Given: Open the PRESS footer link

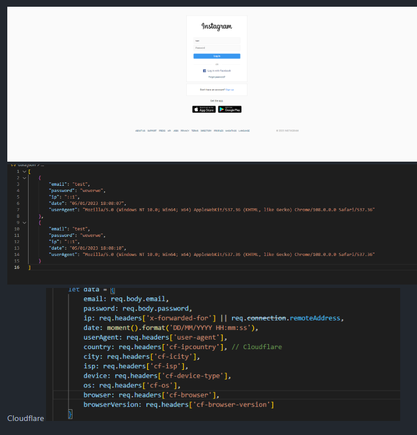Looking at the screenshot, I should [162, 131].
